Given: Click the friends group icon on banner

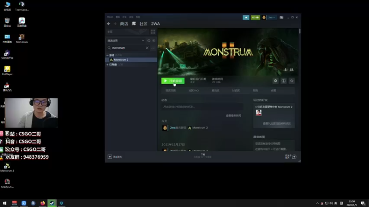Looking at the screenshot, I should (292, 70).
